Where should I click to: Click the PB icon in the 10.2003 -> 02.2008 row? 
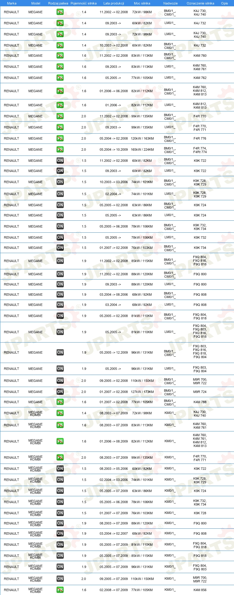pyautogui.click(x=60, y=45)
